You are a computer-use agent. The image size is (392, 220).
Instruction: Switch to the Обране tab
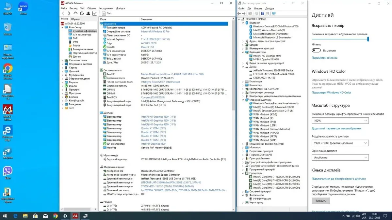[75, 19]
